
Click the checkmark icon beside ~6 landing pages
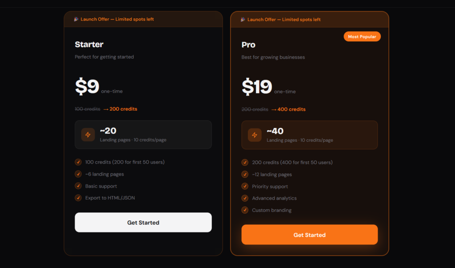tap(78, 174)
